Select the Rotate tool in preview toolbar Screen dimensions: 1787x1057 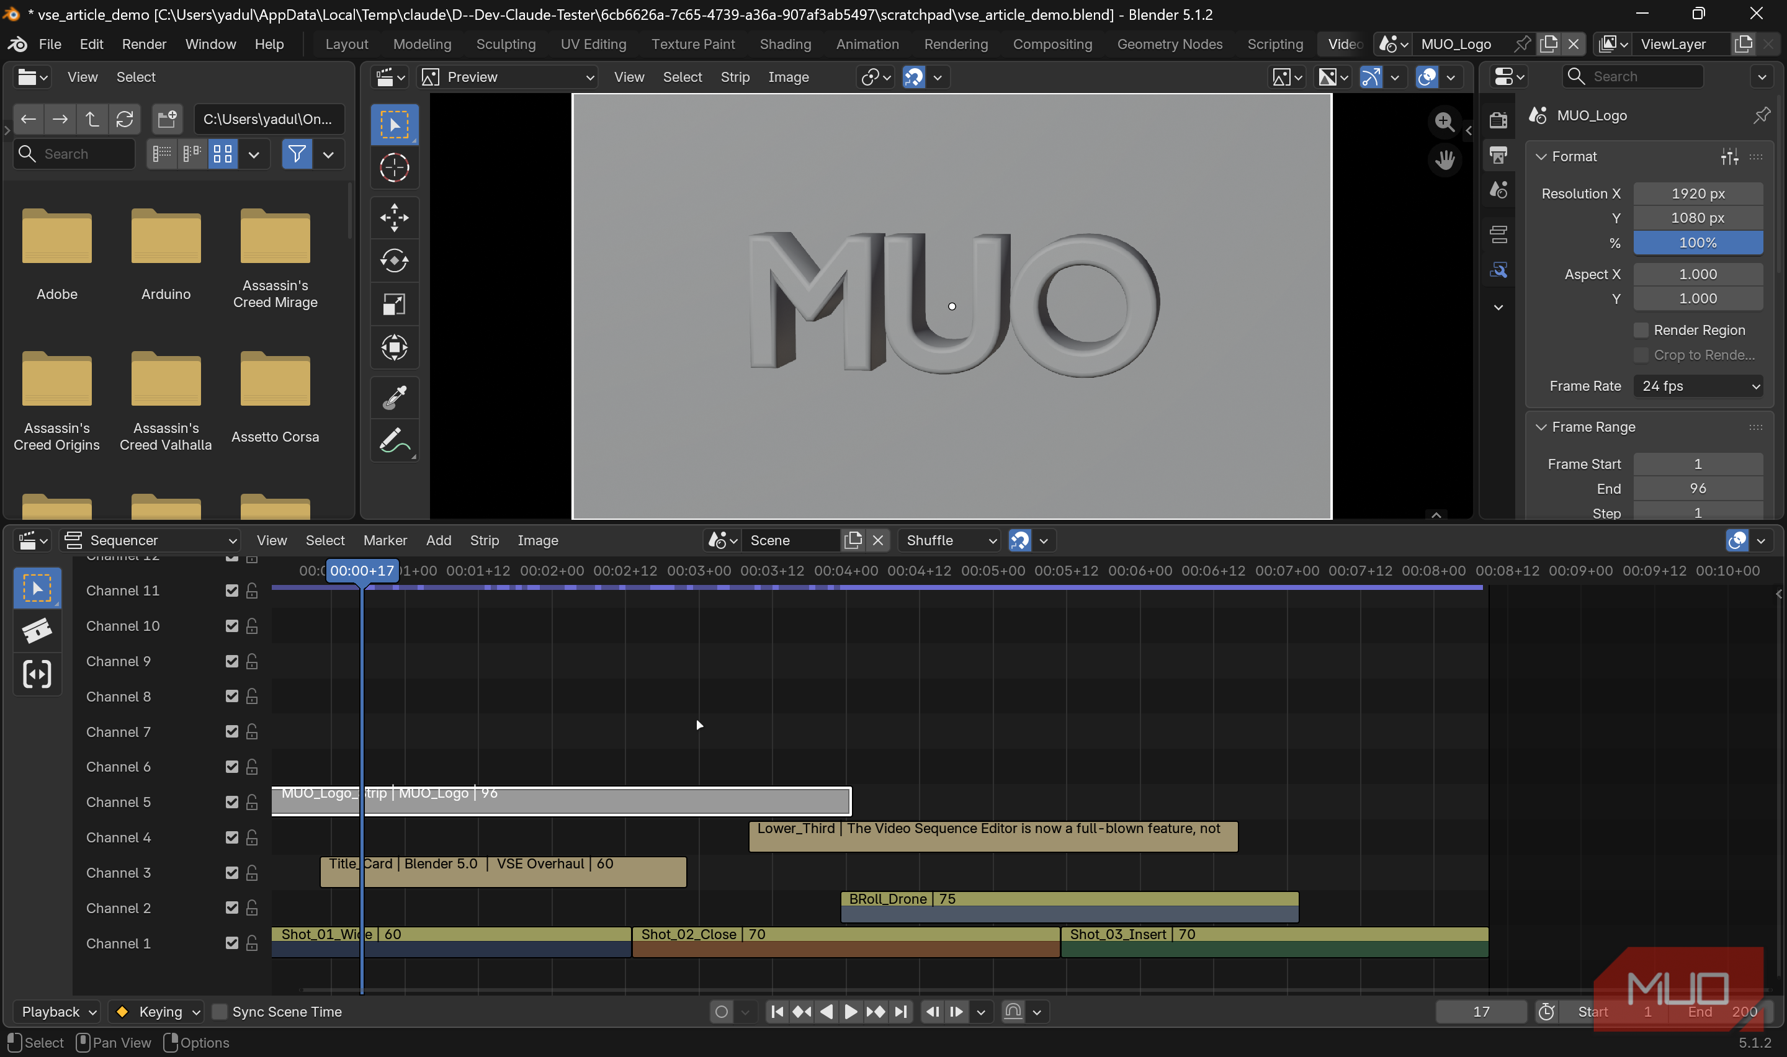394,261
